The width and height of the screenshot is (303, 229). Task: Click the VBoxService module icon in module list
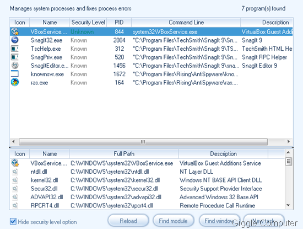click(15, 163)
